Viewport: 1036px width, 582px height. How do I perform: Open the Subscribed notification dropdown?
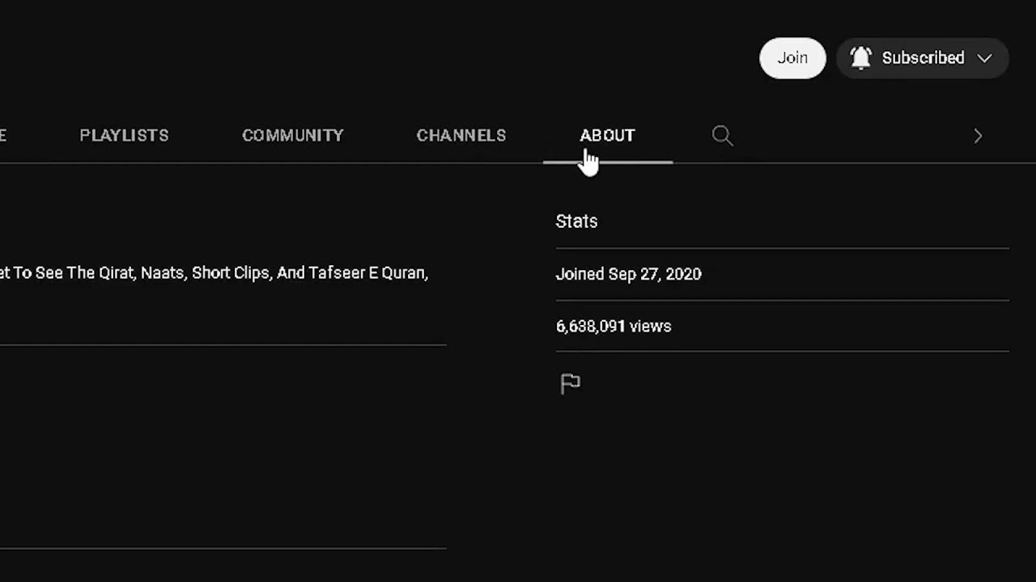tap(923, 58)
